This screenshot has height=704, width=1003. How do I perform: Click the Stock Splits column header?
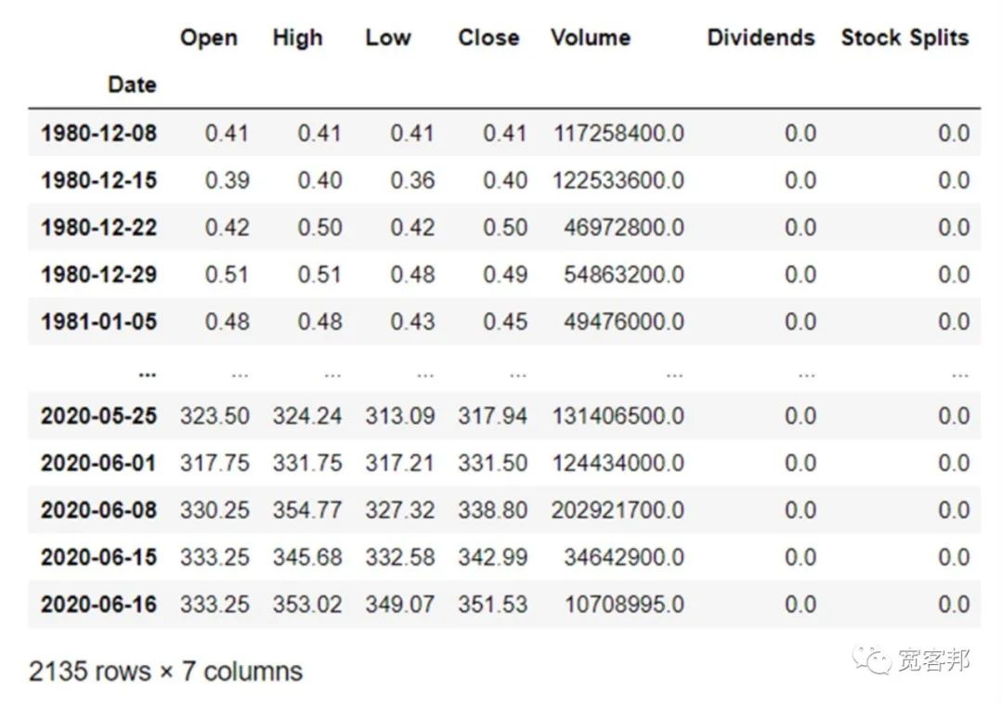point(905,38)
